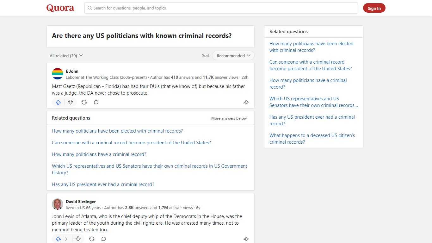Open sidebar 'How many politicians have been elected' question
Screen dimensions: 432x243
311,47
